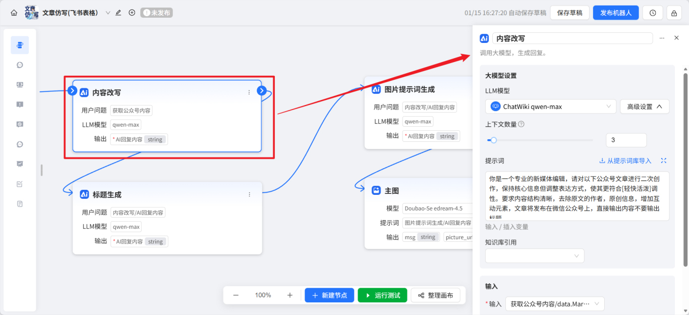Click the code icon in the left sidebar
The image size is (689, 315).
click(20, 84)
